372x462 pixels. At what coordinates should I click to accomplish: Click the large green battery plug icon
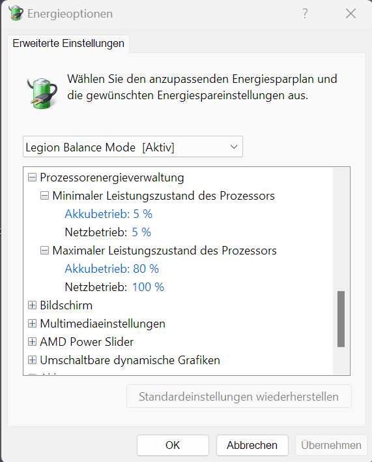point(42,93)
